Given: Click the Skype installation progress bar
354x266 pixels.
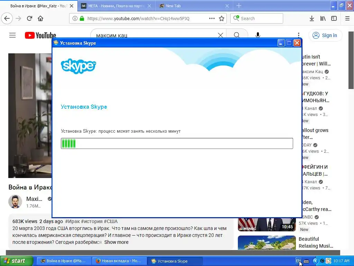Looking at the screenshot, I should tap(177, 143).
